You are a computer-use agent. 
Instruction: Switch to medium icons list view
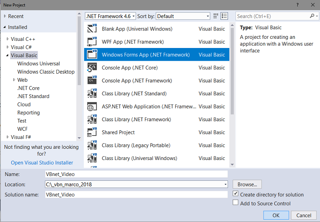[224, 16]
